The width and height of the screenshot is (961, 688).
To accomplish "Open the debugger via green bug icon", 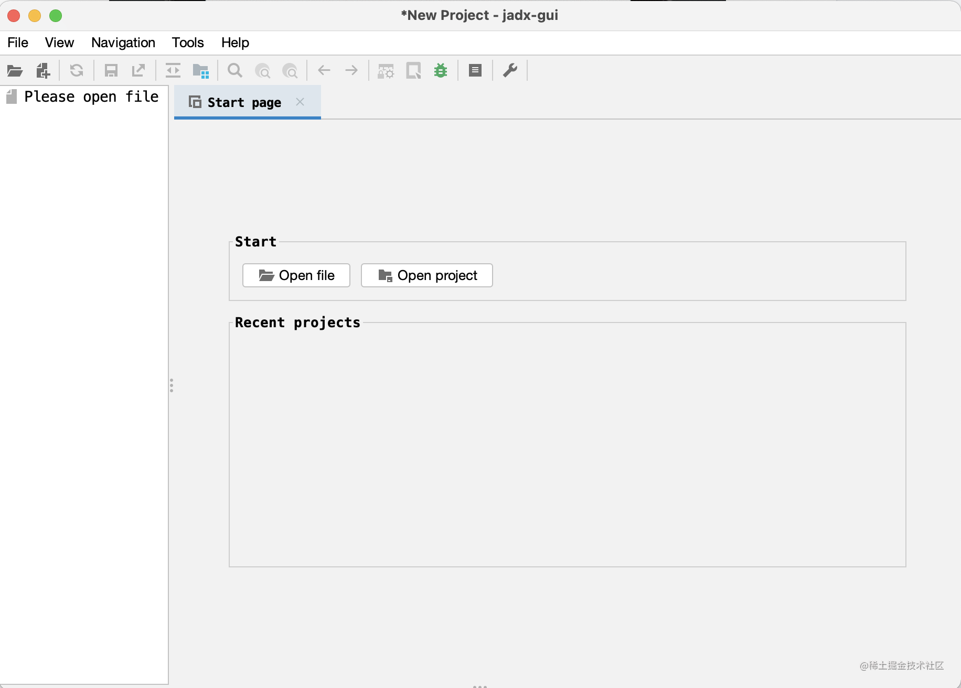I will pyautogui.click(x=441, y=70).
